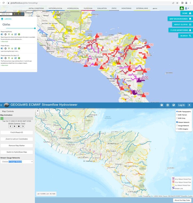Open info for Reporting Points layer
This screenshot has height=203, width=193.
pyautogui.click(x=19, y=34)
